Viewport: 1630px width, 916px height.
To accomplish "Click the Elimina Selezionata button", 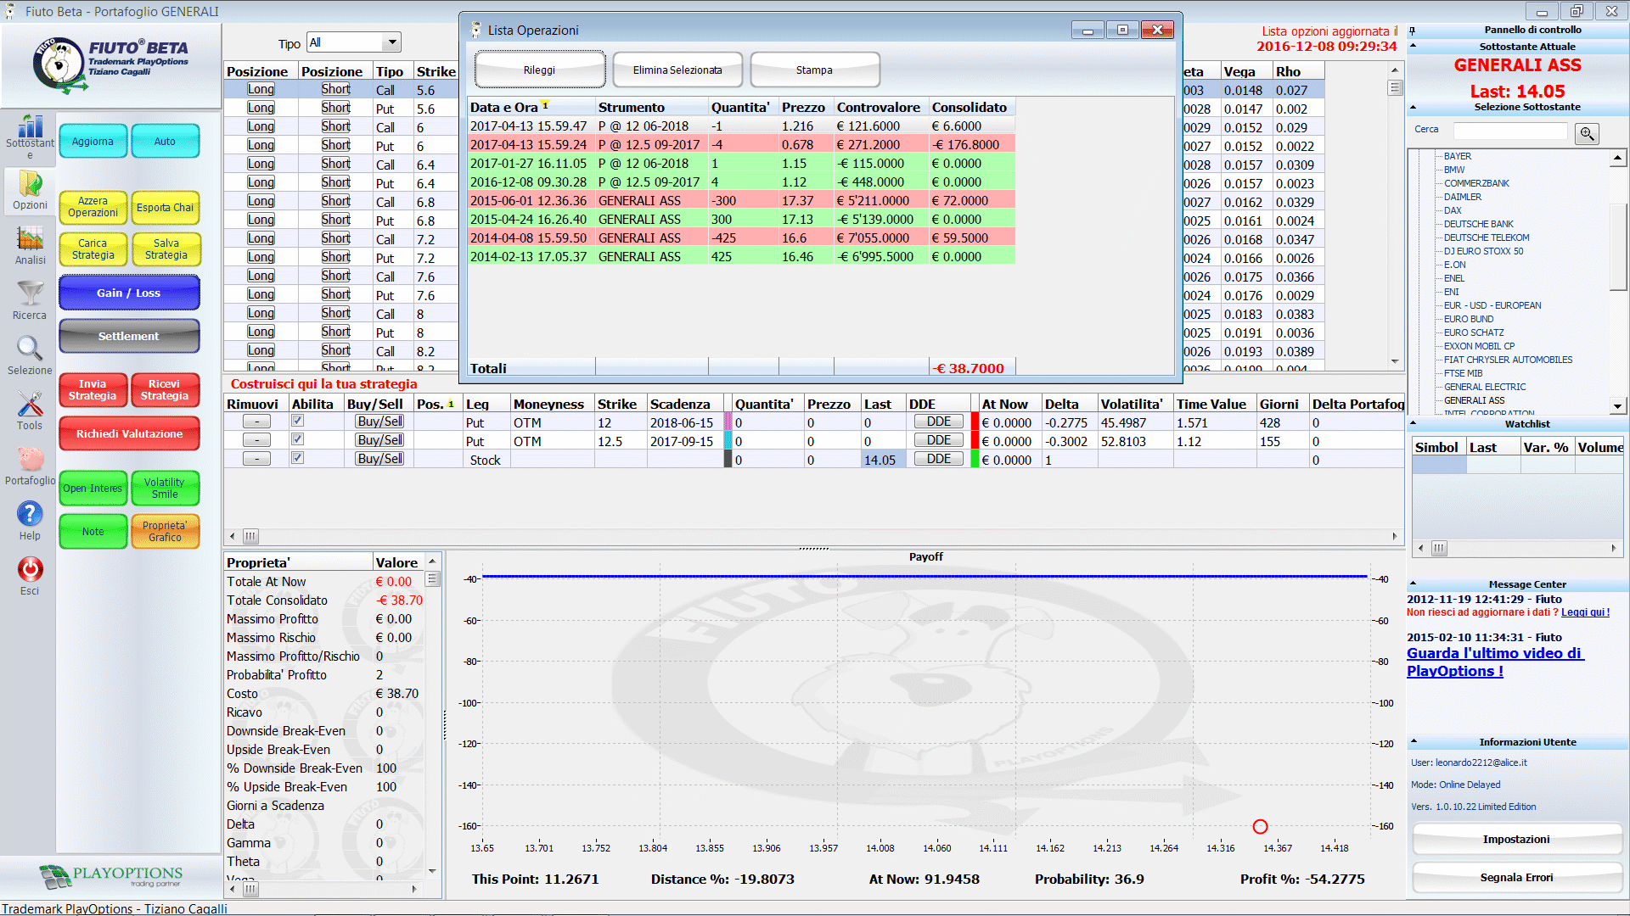I will (677, 70).
